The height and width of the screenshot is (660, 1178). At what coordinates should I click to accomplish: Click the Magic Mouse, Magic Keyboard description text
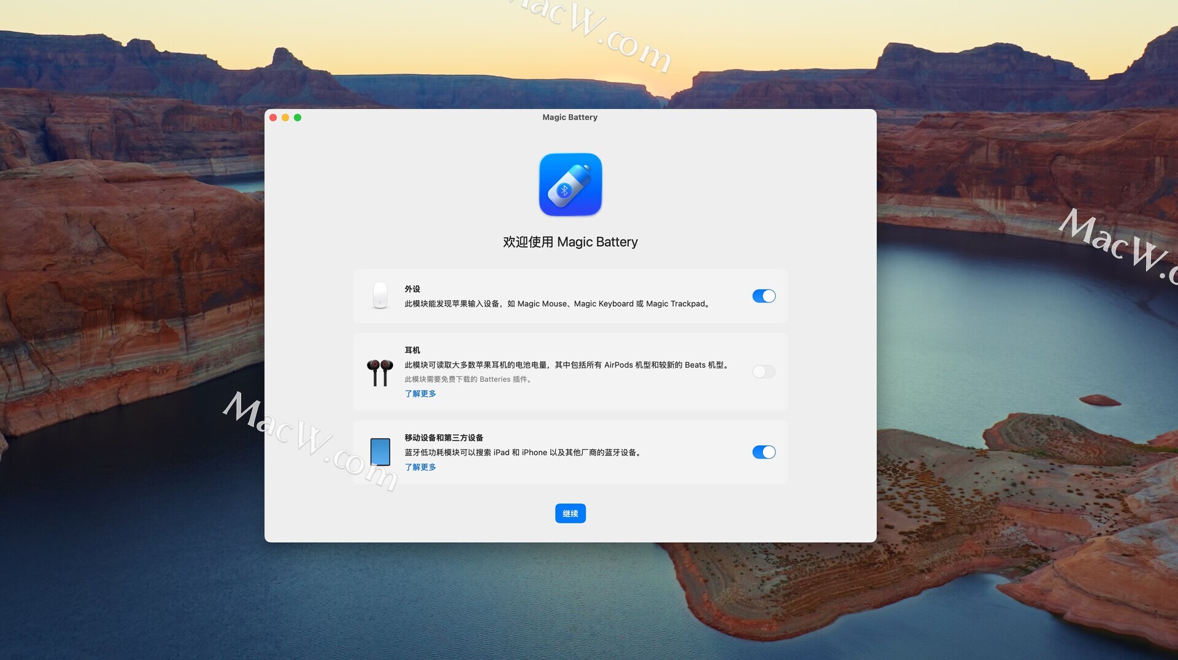pos(558,304)
